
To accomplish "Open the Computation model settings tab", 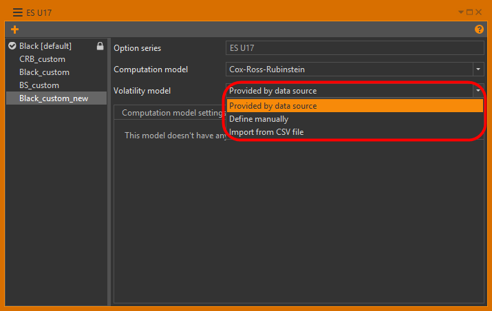I will 172,113.
